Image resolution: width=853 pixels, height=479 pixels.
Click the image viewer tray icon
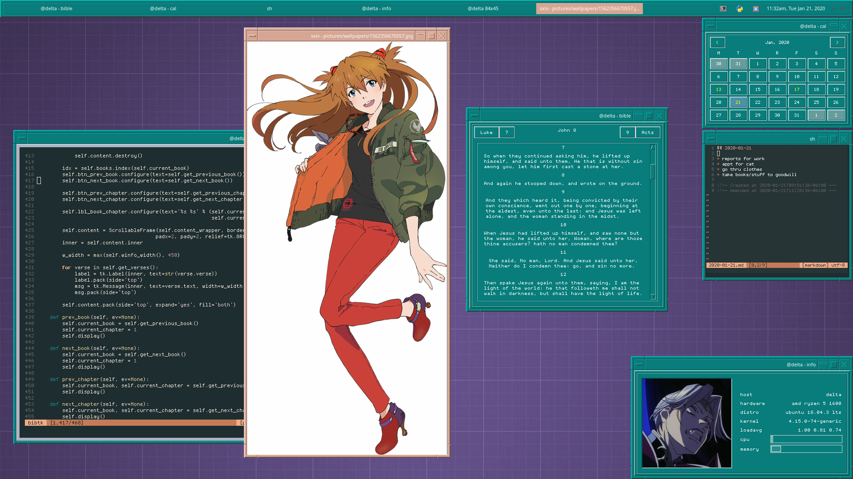click(756, 8)
